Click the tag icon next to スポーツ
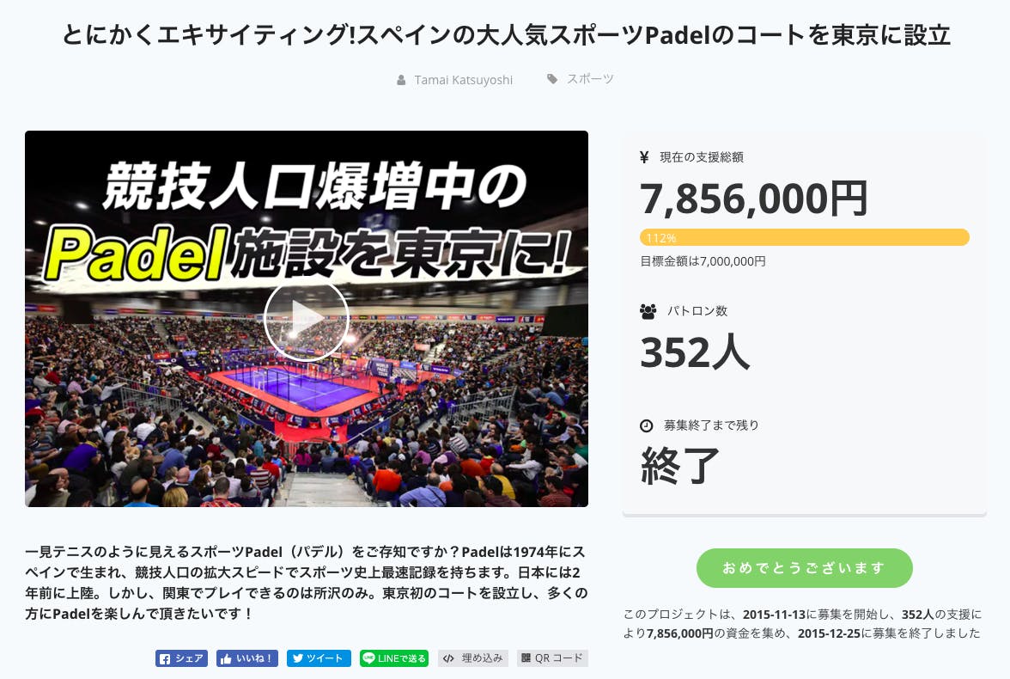The height and width of the screenshot is (679, 1010). click(x=552, y=79)
